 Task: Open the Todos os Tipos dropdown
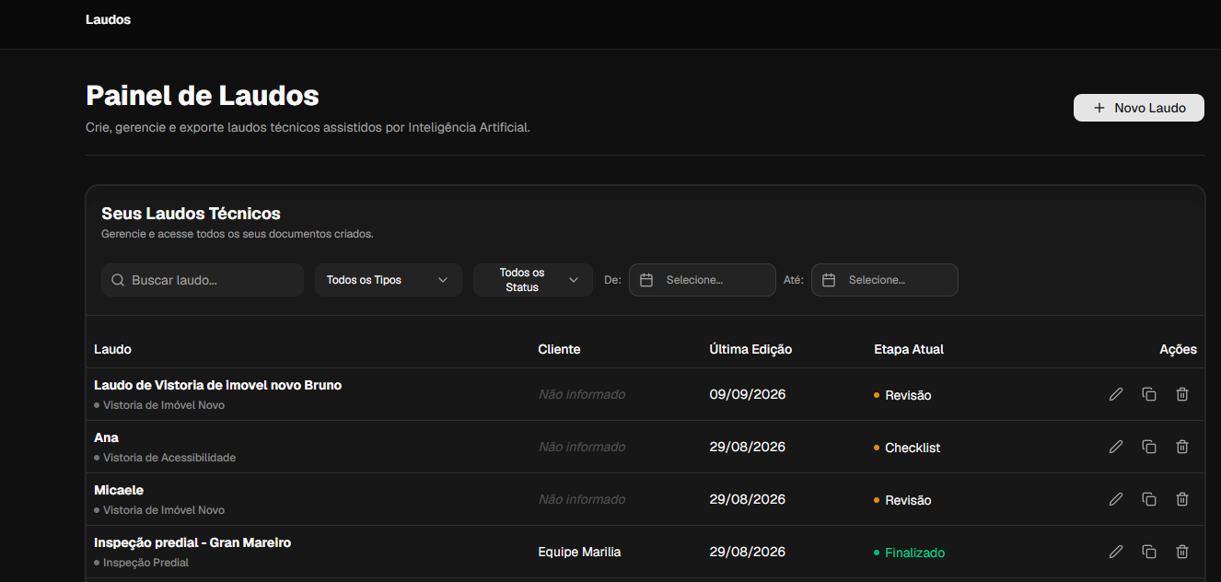coord(389,280)
